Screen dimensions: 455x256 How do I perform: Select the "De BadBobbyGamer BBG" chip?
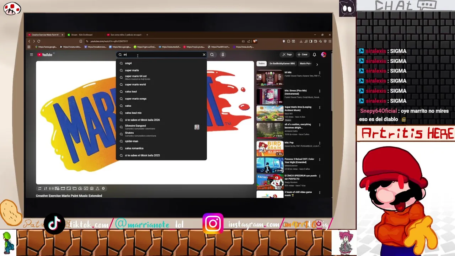coord(282,64)
